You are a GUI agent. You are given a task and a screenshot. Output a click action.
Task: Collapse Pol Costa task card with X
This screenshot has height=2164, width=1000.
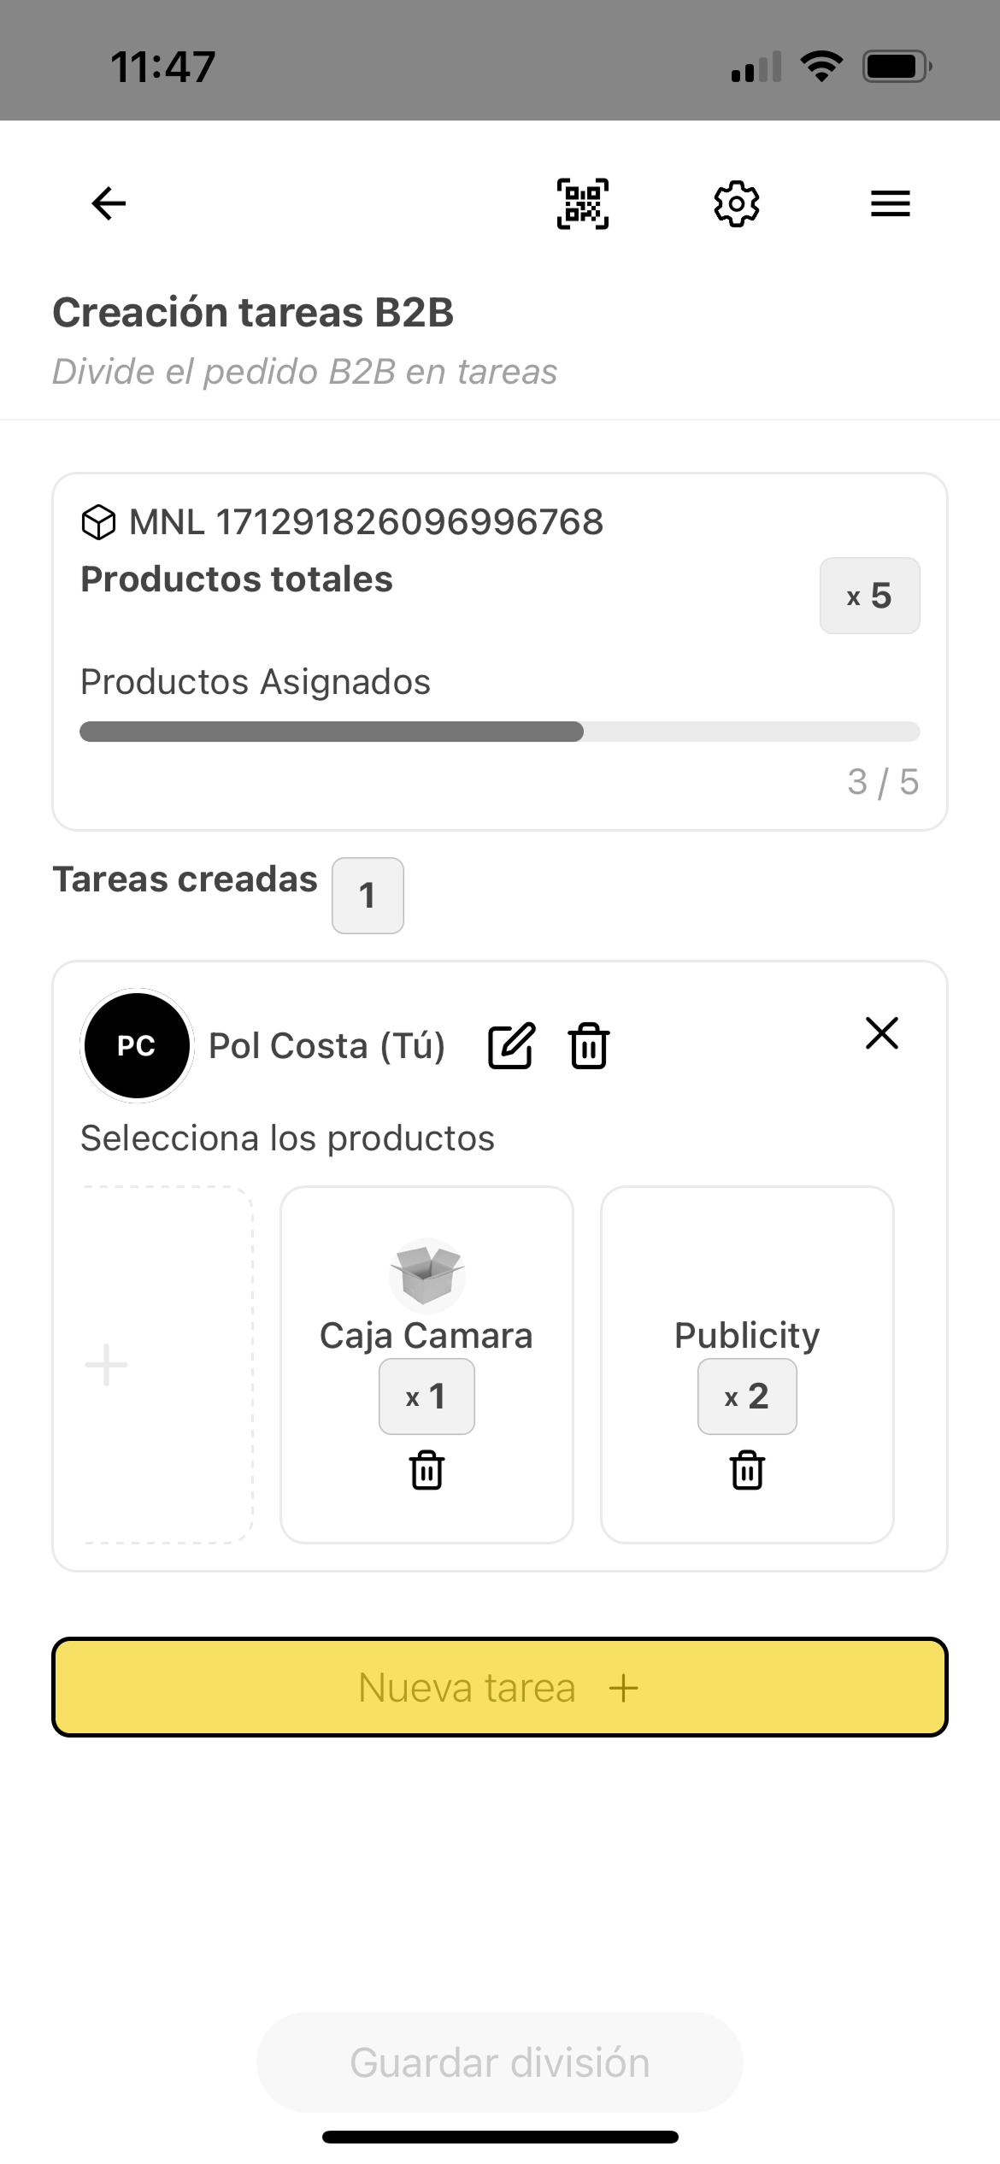coord(881,1032)
